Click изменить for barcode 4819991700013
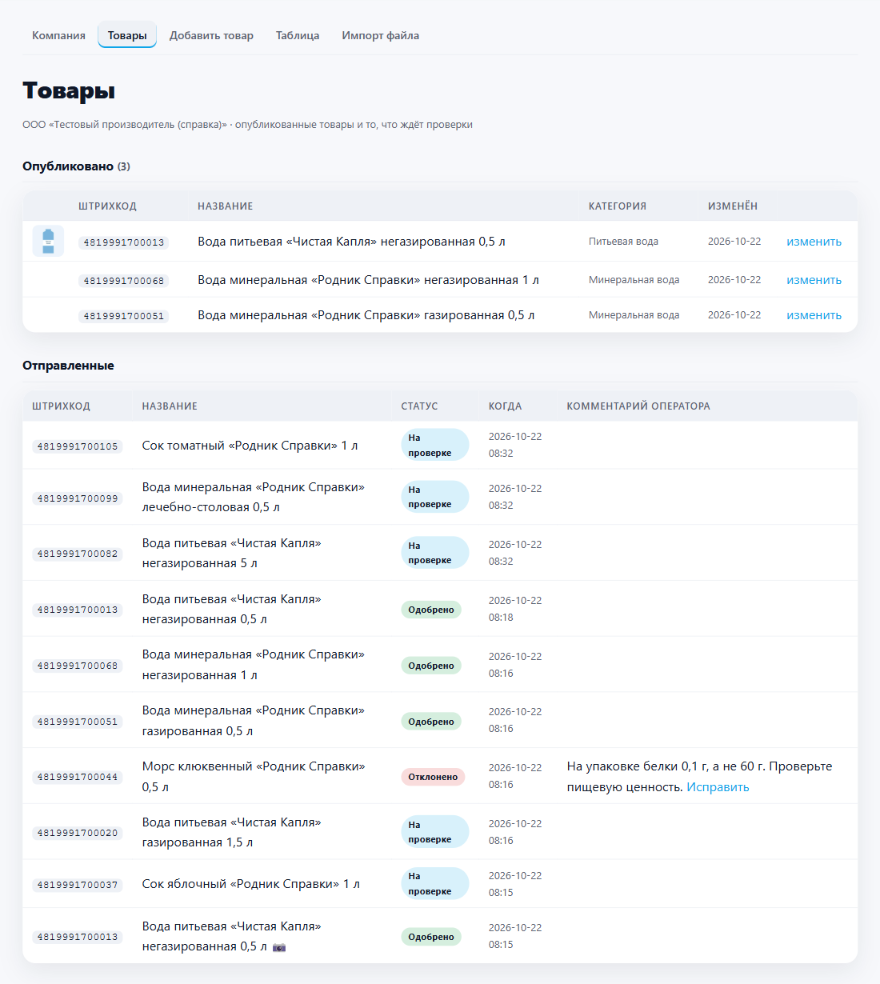Image resolution: width=880 pixels, height=984 pixels. [x=814, y=242]
